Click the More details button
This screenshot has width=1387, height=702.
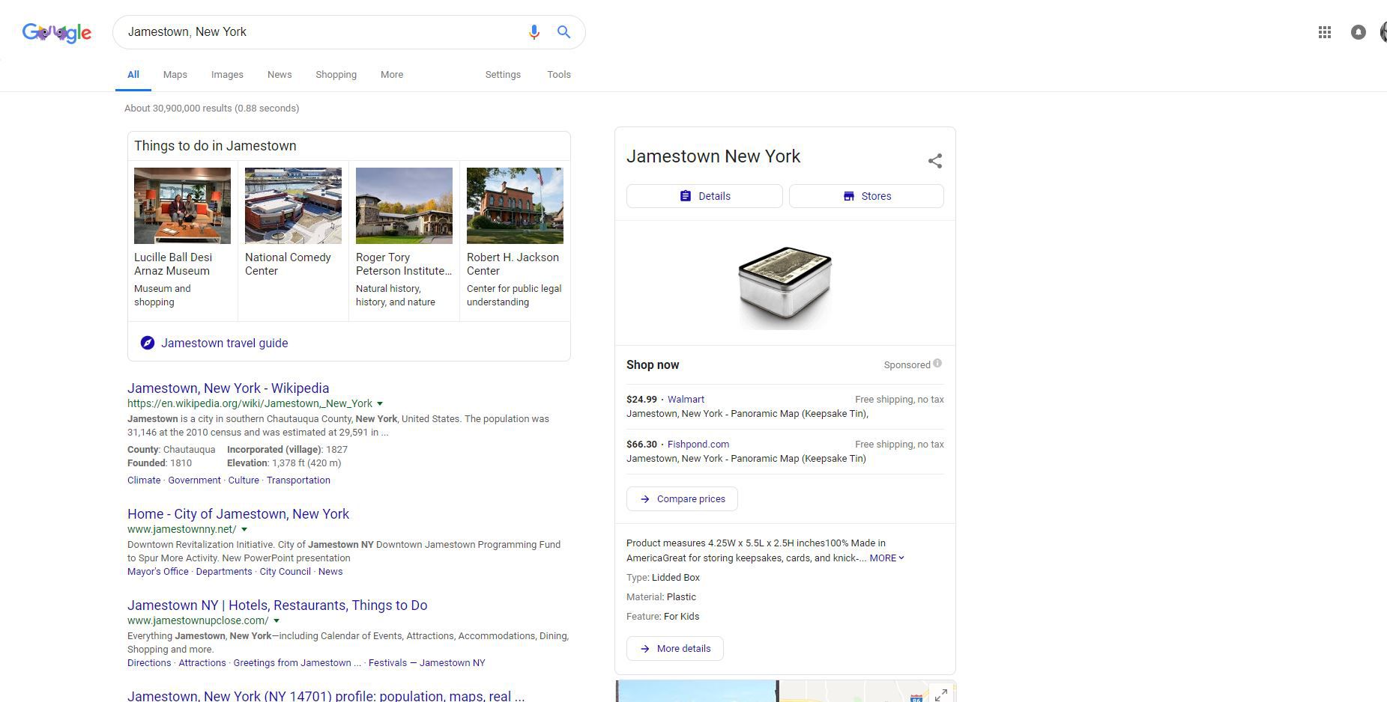point(675,649)
